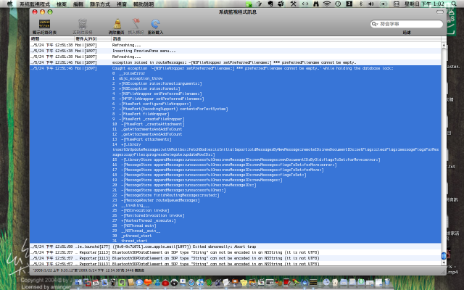Click the clock showing 星期日 下午 1:02
Viewport: 464px width, 290px height.
click(424, 4)
